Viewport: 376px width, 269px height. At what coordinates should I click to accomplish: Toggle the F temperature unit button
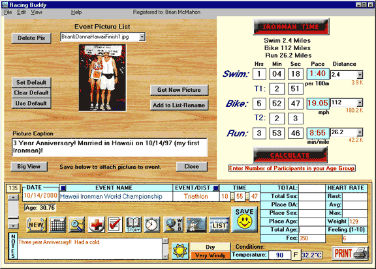(296, 255)
